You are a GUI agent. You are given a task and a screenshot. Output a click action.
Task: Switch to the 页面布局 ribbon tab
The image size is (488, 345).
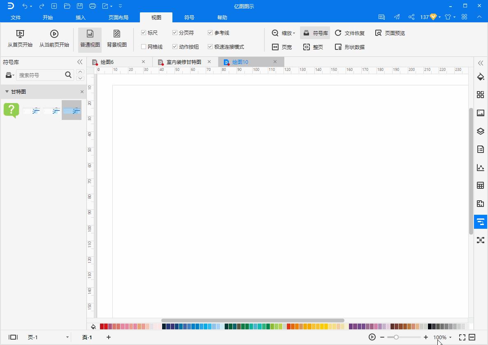click(118, 17)
